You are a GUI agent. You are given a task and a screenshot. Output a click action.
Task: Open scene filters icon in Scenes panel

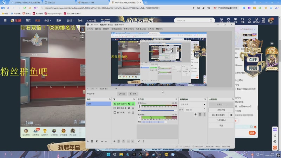click(x=97, y=141)
